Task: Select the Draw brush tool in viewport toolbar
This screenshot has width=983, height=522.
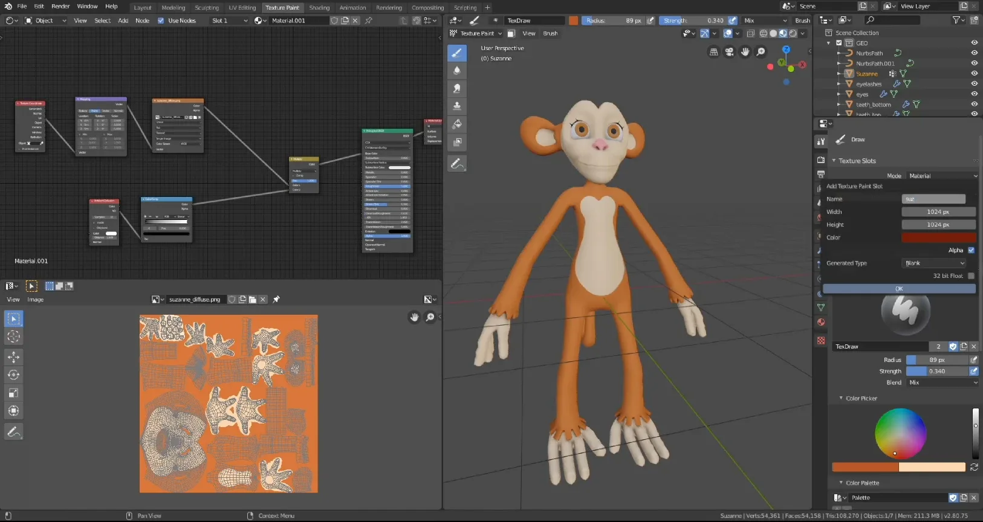Action: click(457, 53)
